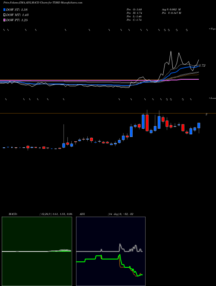
Task: Click the '<Tops' marker label
Action: 212,29
